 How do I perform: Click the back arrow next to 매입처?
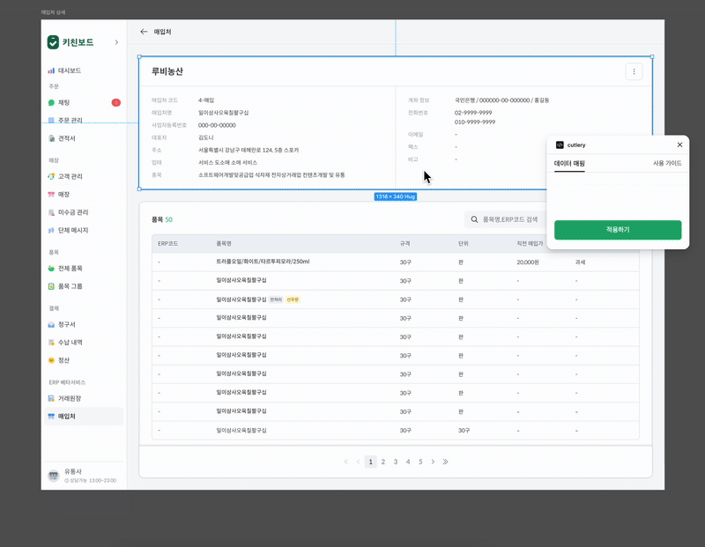click(x=144, y=32)
